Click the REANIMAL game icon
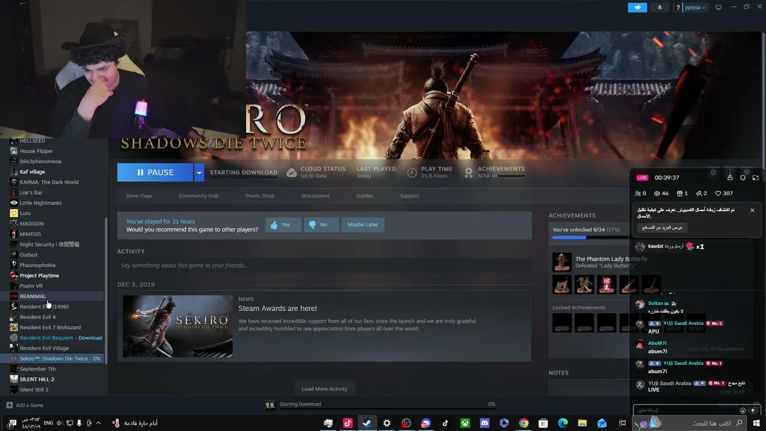 pyautogui.click(x=14, y=296)
